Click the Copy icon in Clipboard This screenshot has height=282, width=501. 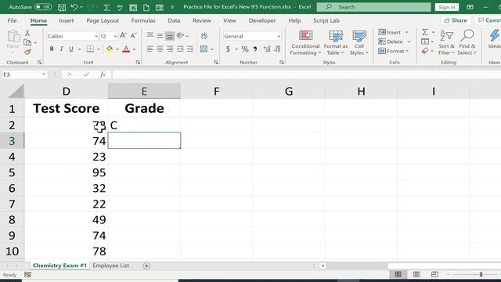(x=27, y=42)
